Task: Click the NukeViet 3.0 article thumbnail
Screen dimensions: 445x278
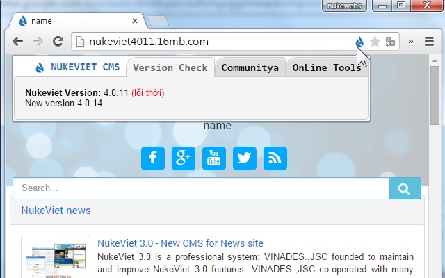Action: [56, 258]
